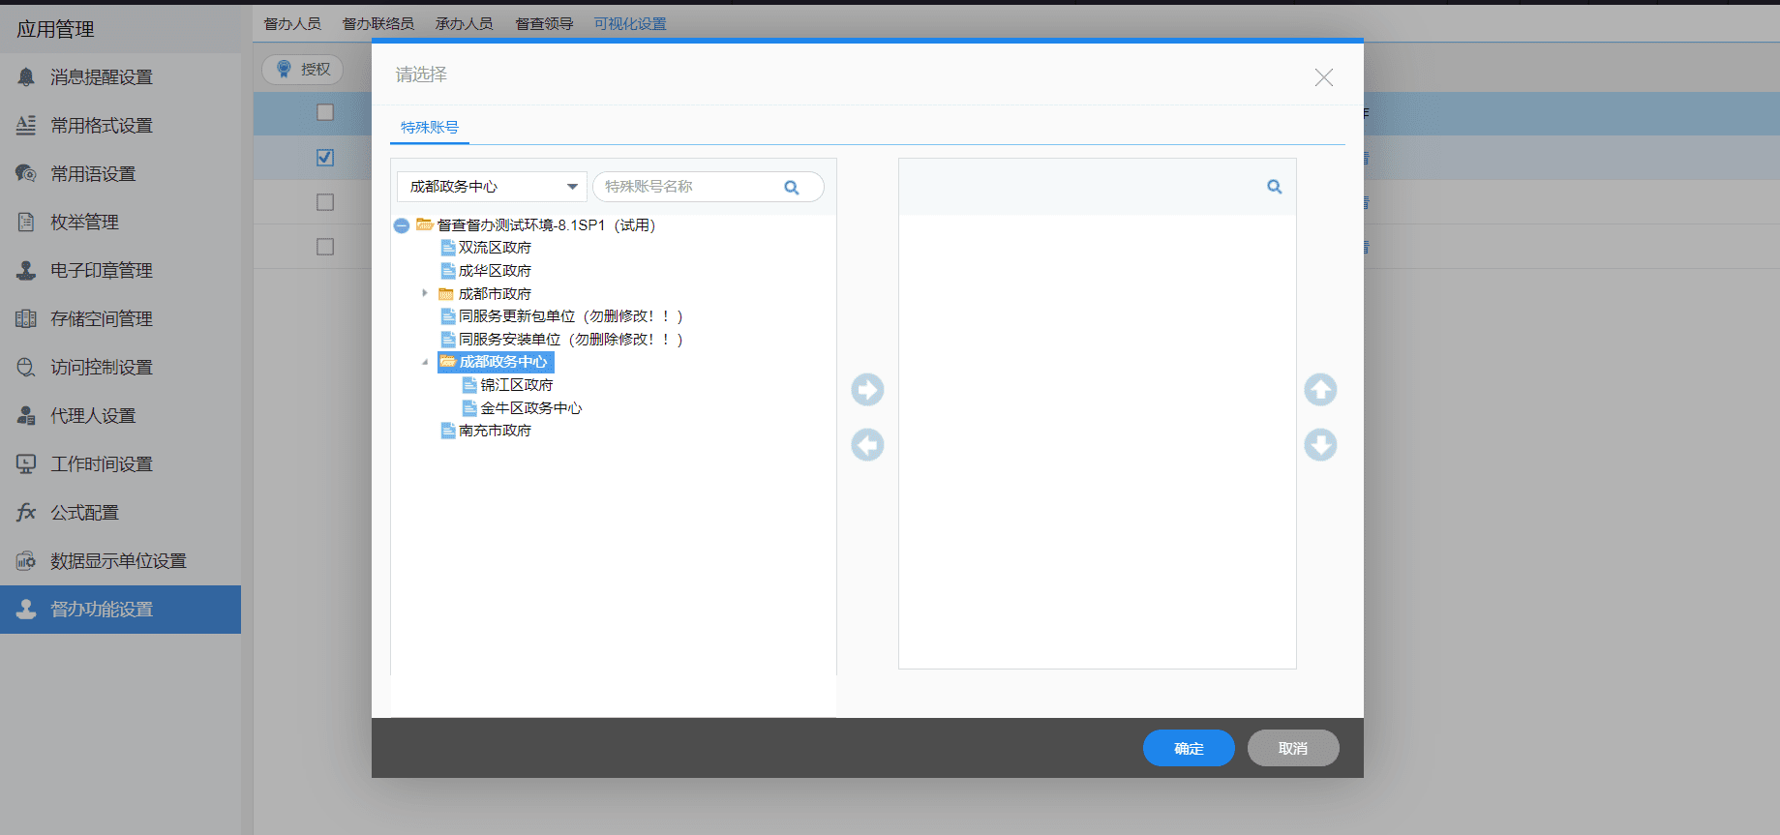Collapse the 成都政务中心 tree node
The width and height of the screenshot is (1780, 835).
(x=425, y=362)
